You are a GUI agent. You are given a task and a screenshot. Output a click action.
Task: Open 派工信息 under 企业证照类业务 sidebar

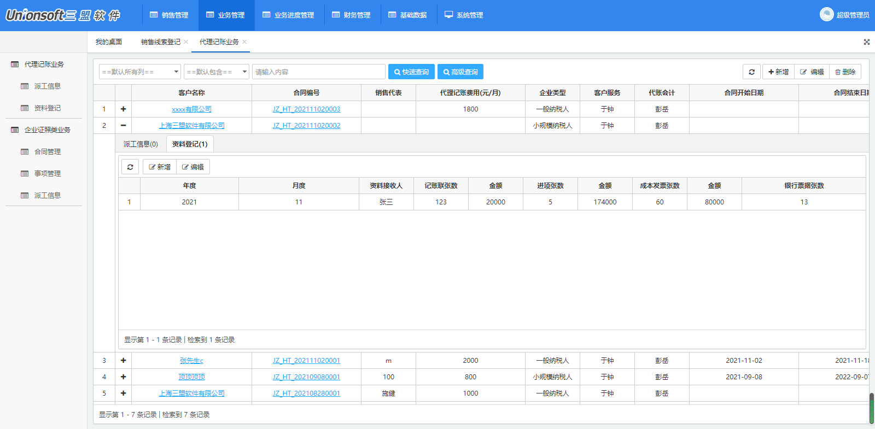click(47, 196)
